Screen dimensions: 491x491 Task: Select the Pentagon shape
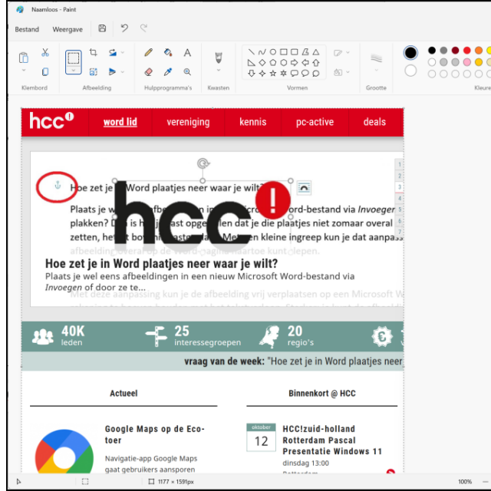[273, 63]
